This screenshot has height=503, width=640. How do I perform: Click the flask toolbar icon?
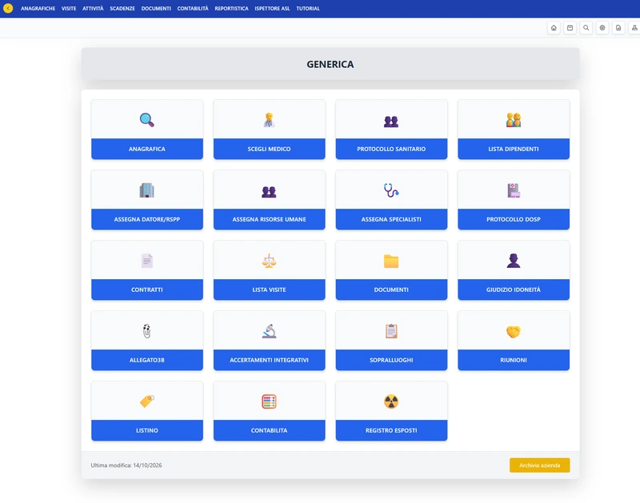tap(634, 28)
